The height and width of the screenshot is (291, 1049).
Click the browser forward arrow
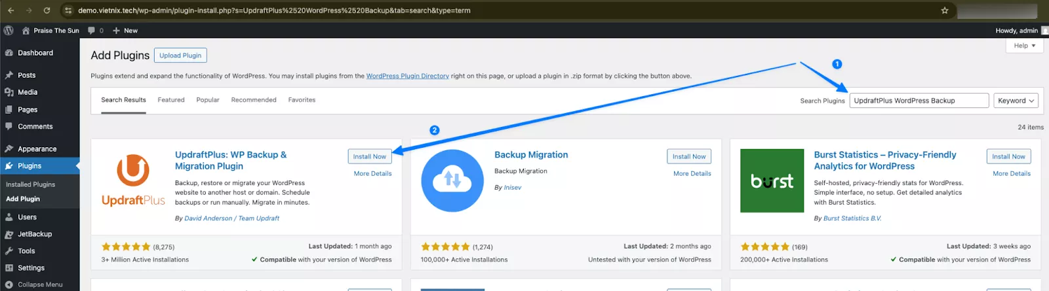(29, 10)
